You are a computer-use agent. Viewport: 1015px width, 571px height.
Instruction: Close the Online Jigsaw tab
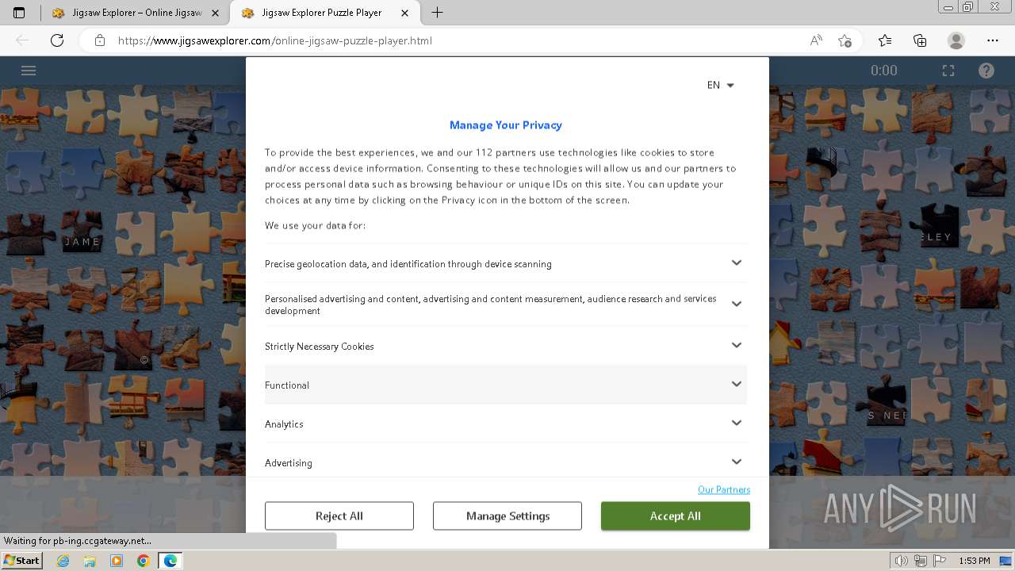click(x=216, y=13)
